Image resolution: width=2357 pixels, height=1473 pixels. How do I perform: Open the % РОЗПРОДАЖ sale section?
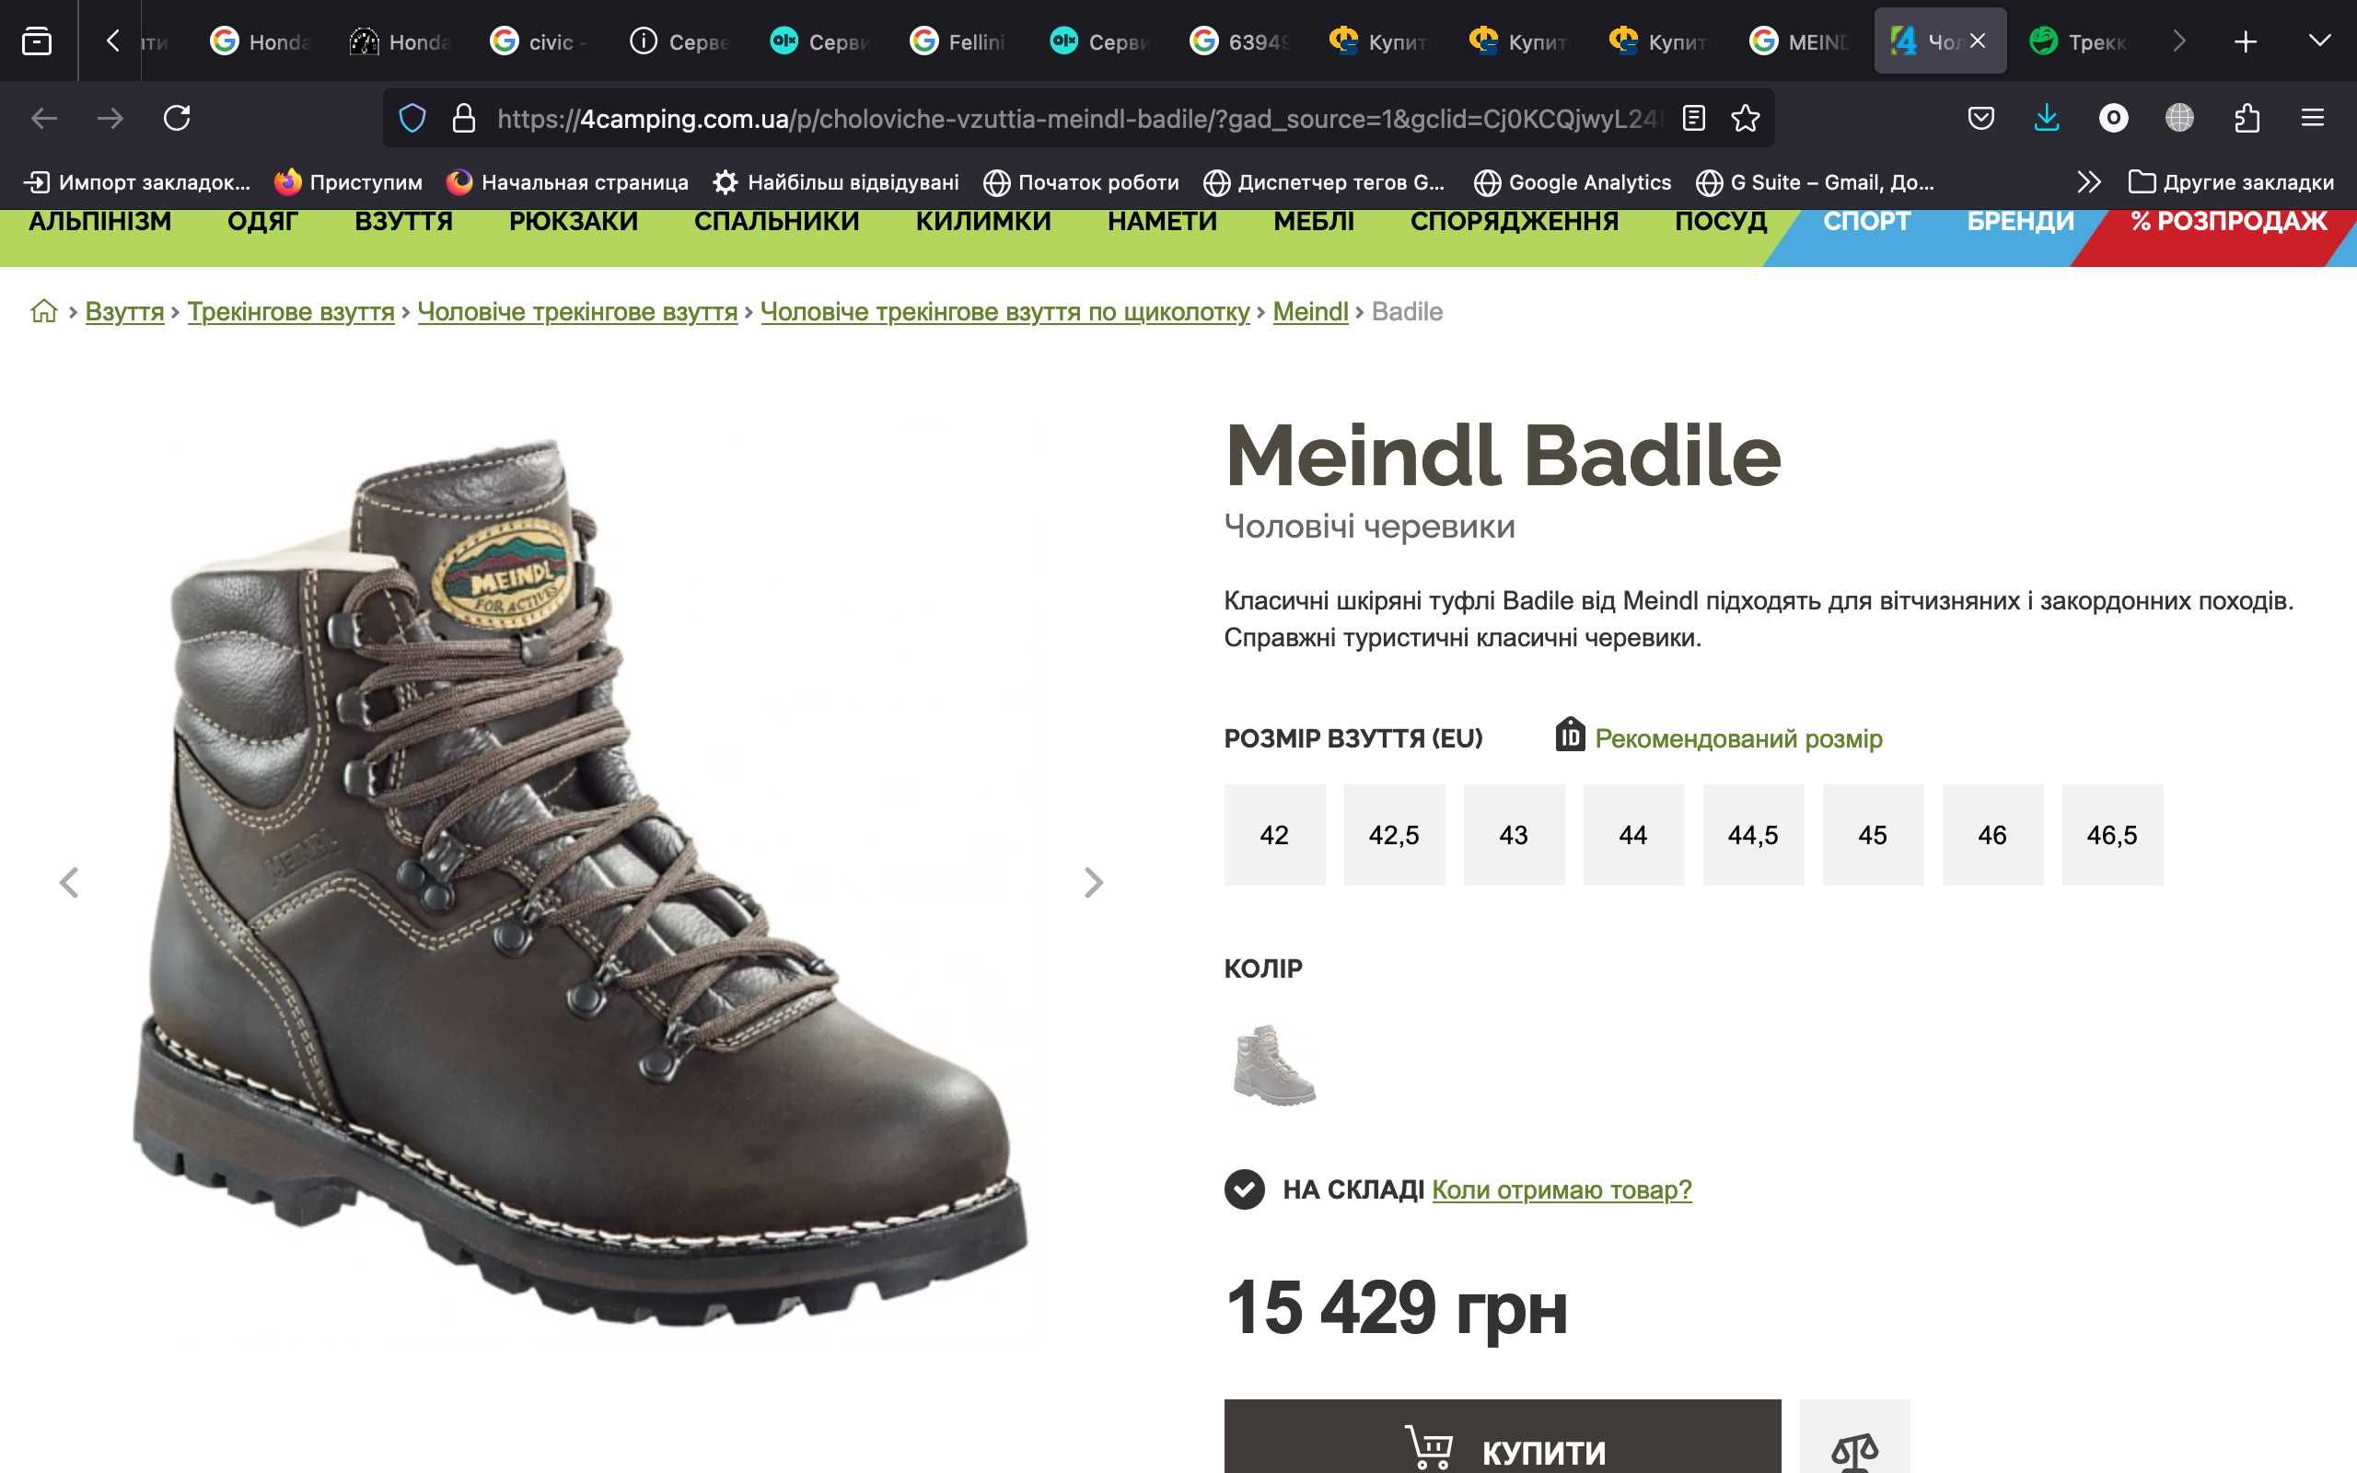tap(2228, 222)
